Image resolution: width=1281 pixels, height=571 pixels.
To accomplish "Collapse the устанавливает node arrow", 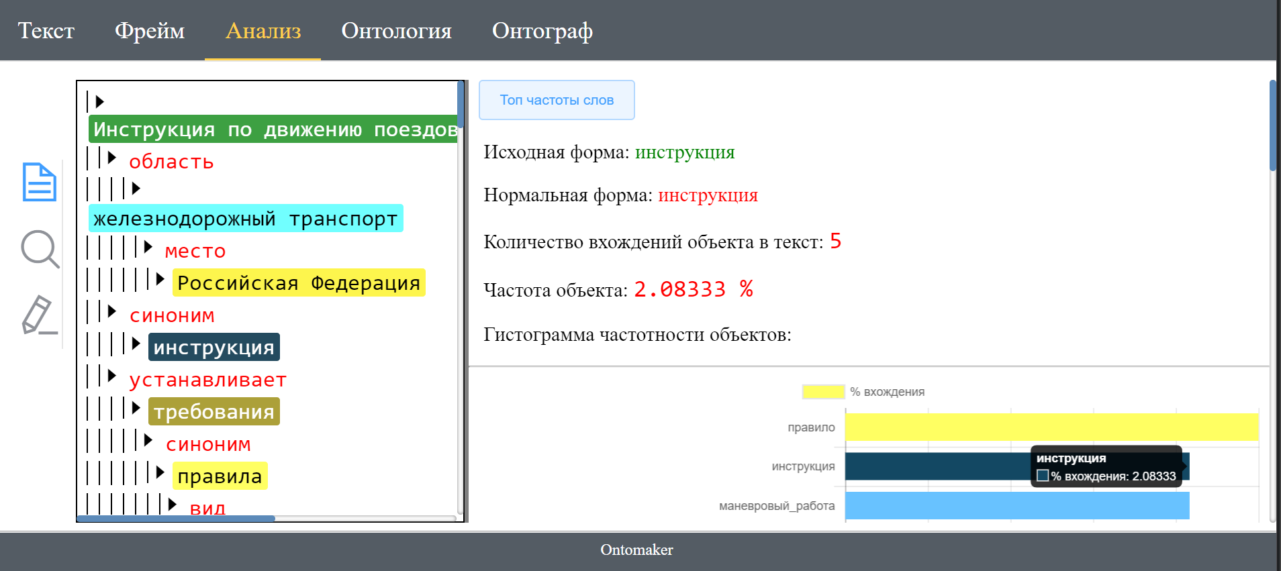I will 111,376.
